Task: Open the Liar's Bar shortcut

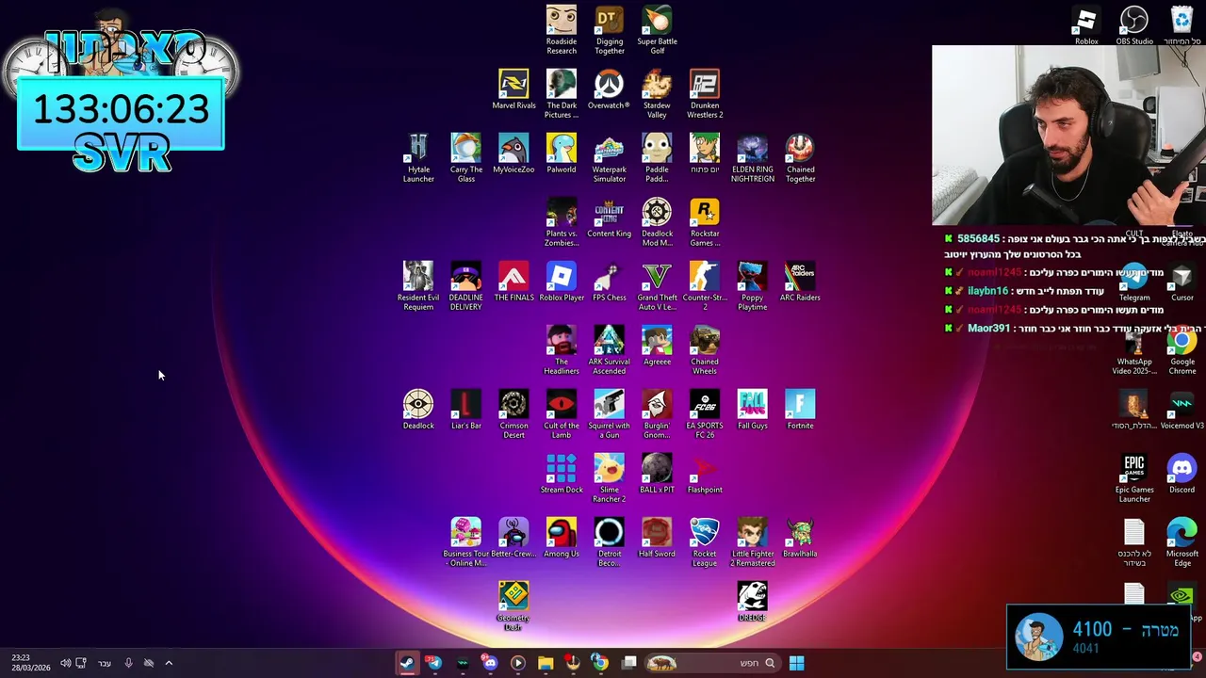Action: pyautogui.click(x=466, y=410)
